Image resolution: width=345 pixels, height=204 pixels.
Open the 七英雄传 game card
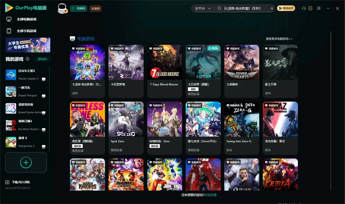coord(242,71)
